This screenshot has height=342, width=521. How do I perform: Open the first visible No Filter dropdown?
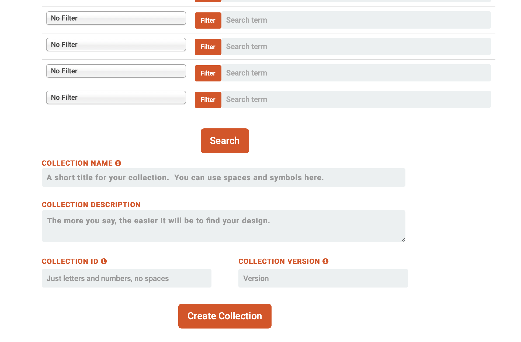[x=116, y=18]
